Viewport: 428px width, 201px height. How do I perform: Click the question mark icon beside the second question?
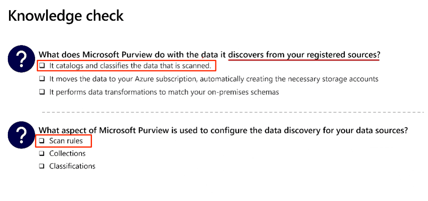click(21, 134)
